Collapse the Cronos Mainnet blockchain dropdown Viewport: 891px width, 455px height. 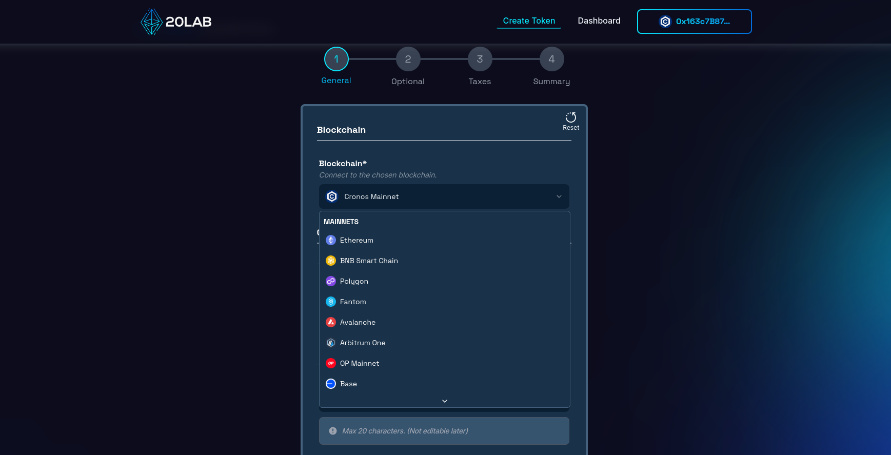tap(444, 196)
